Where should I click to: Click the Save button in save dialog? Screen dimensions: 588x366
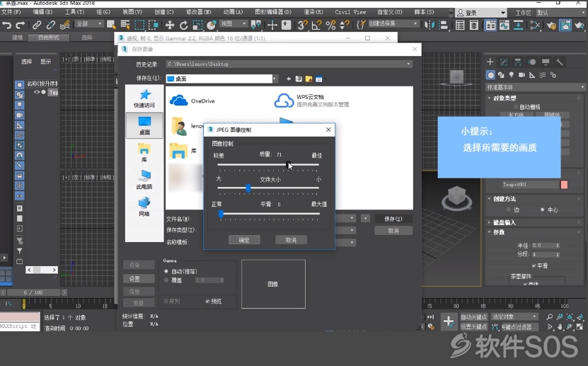click(393, 219)
